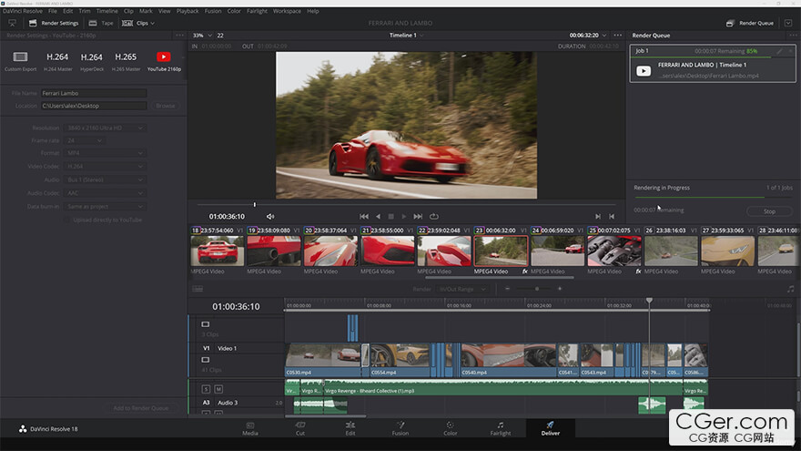
Task: Open the Fusion page
Action: pyautogui.click(x=400, y=428)
